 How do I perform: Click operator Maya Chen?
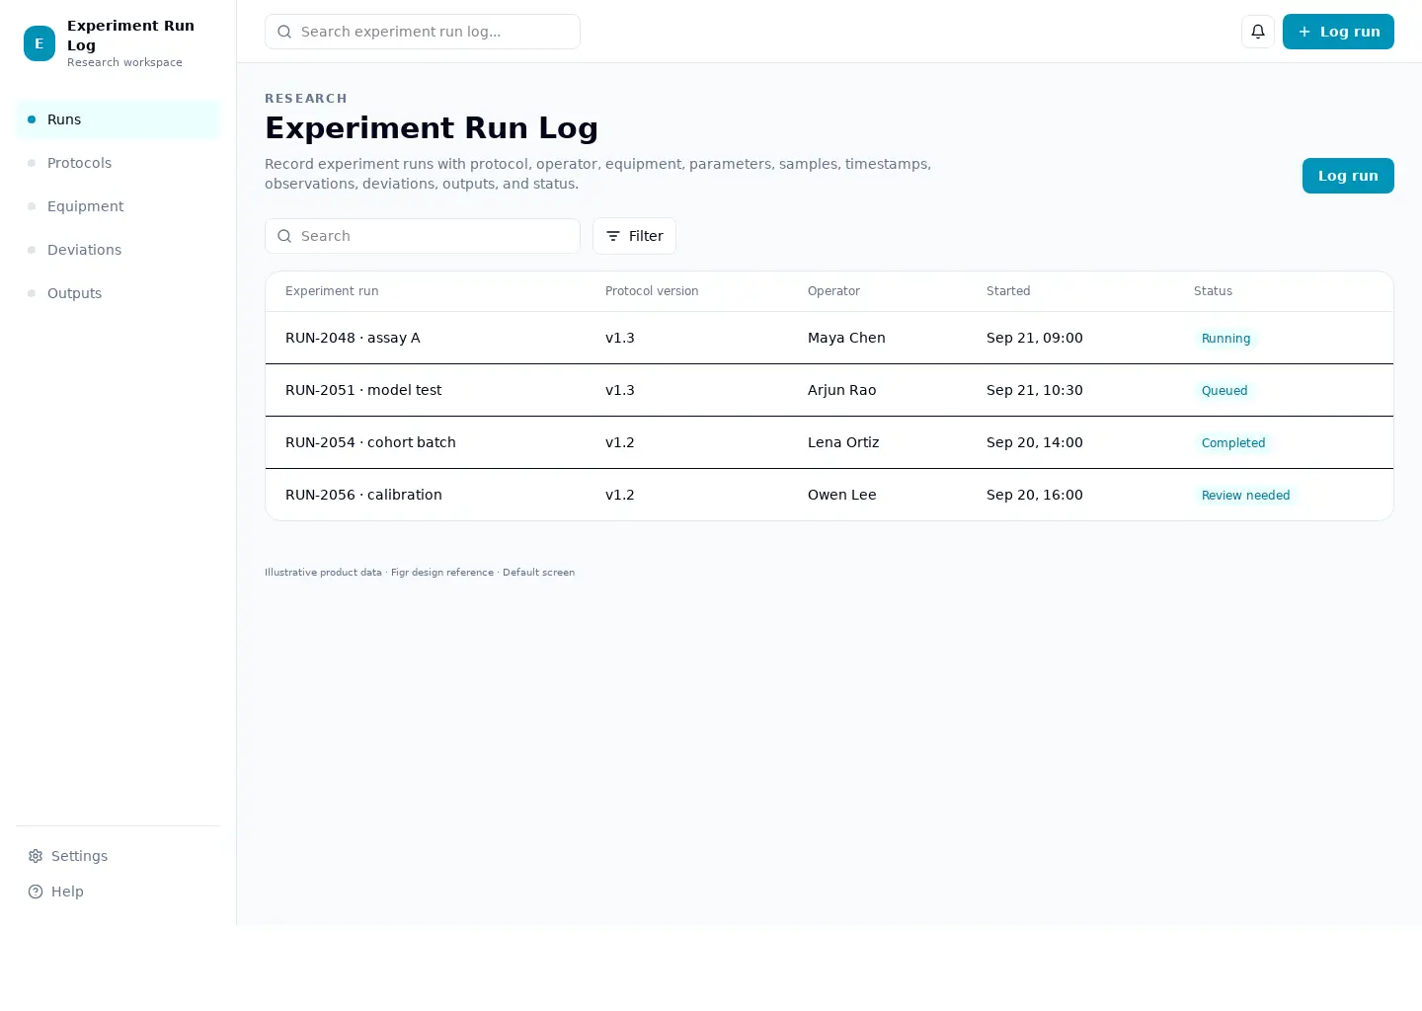(846, 338)
